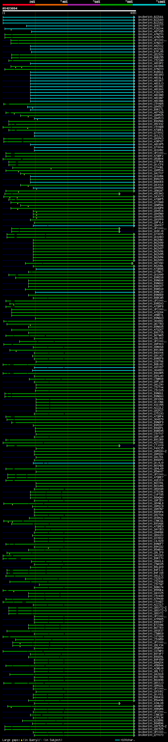Click the orange ~40% identity legend segment

click(51, 5)
